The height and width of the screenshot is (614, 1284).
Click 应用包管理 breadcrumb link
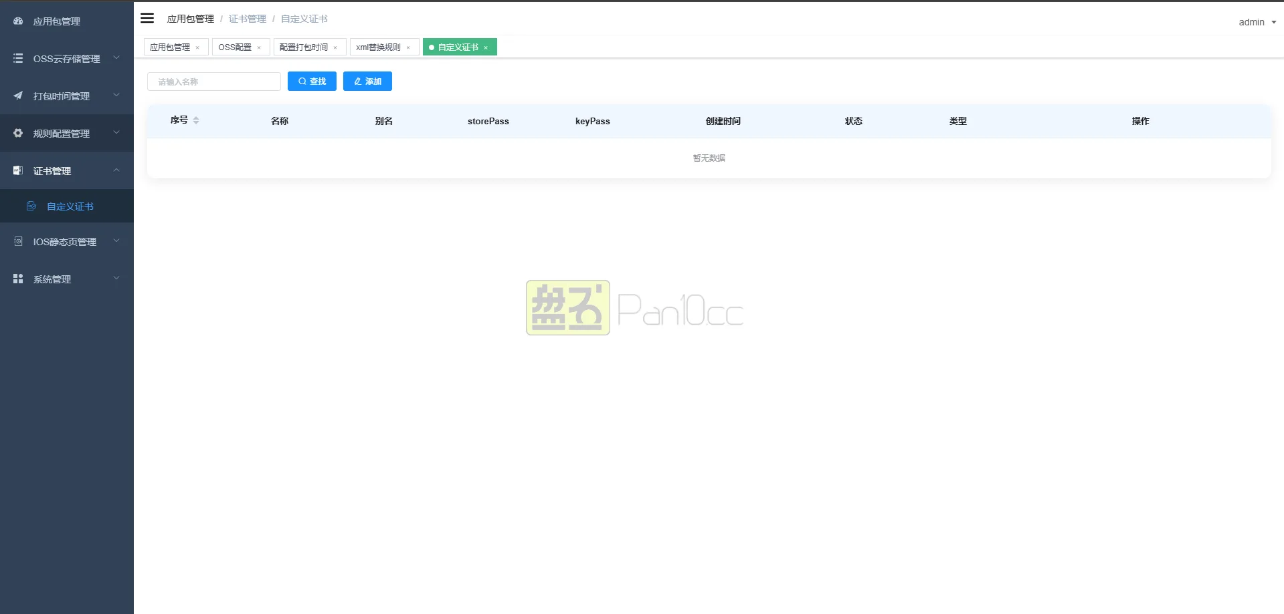(191, 19)
